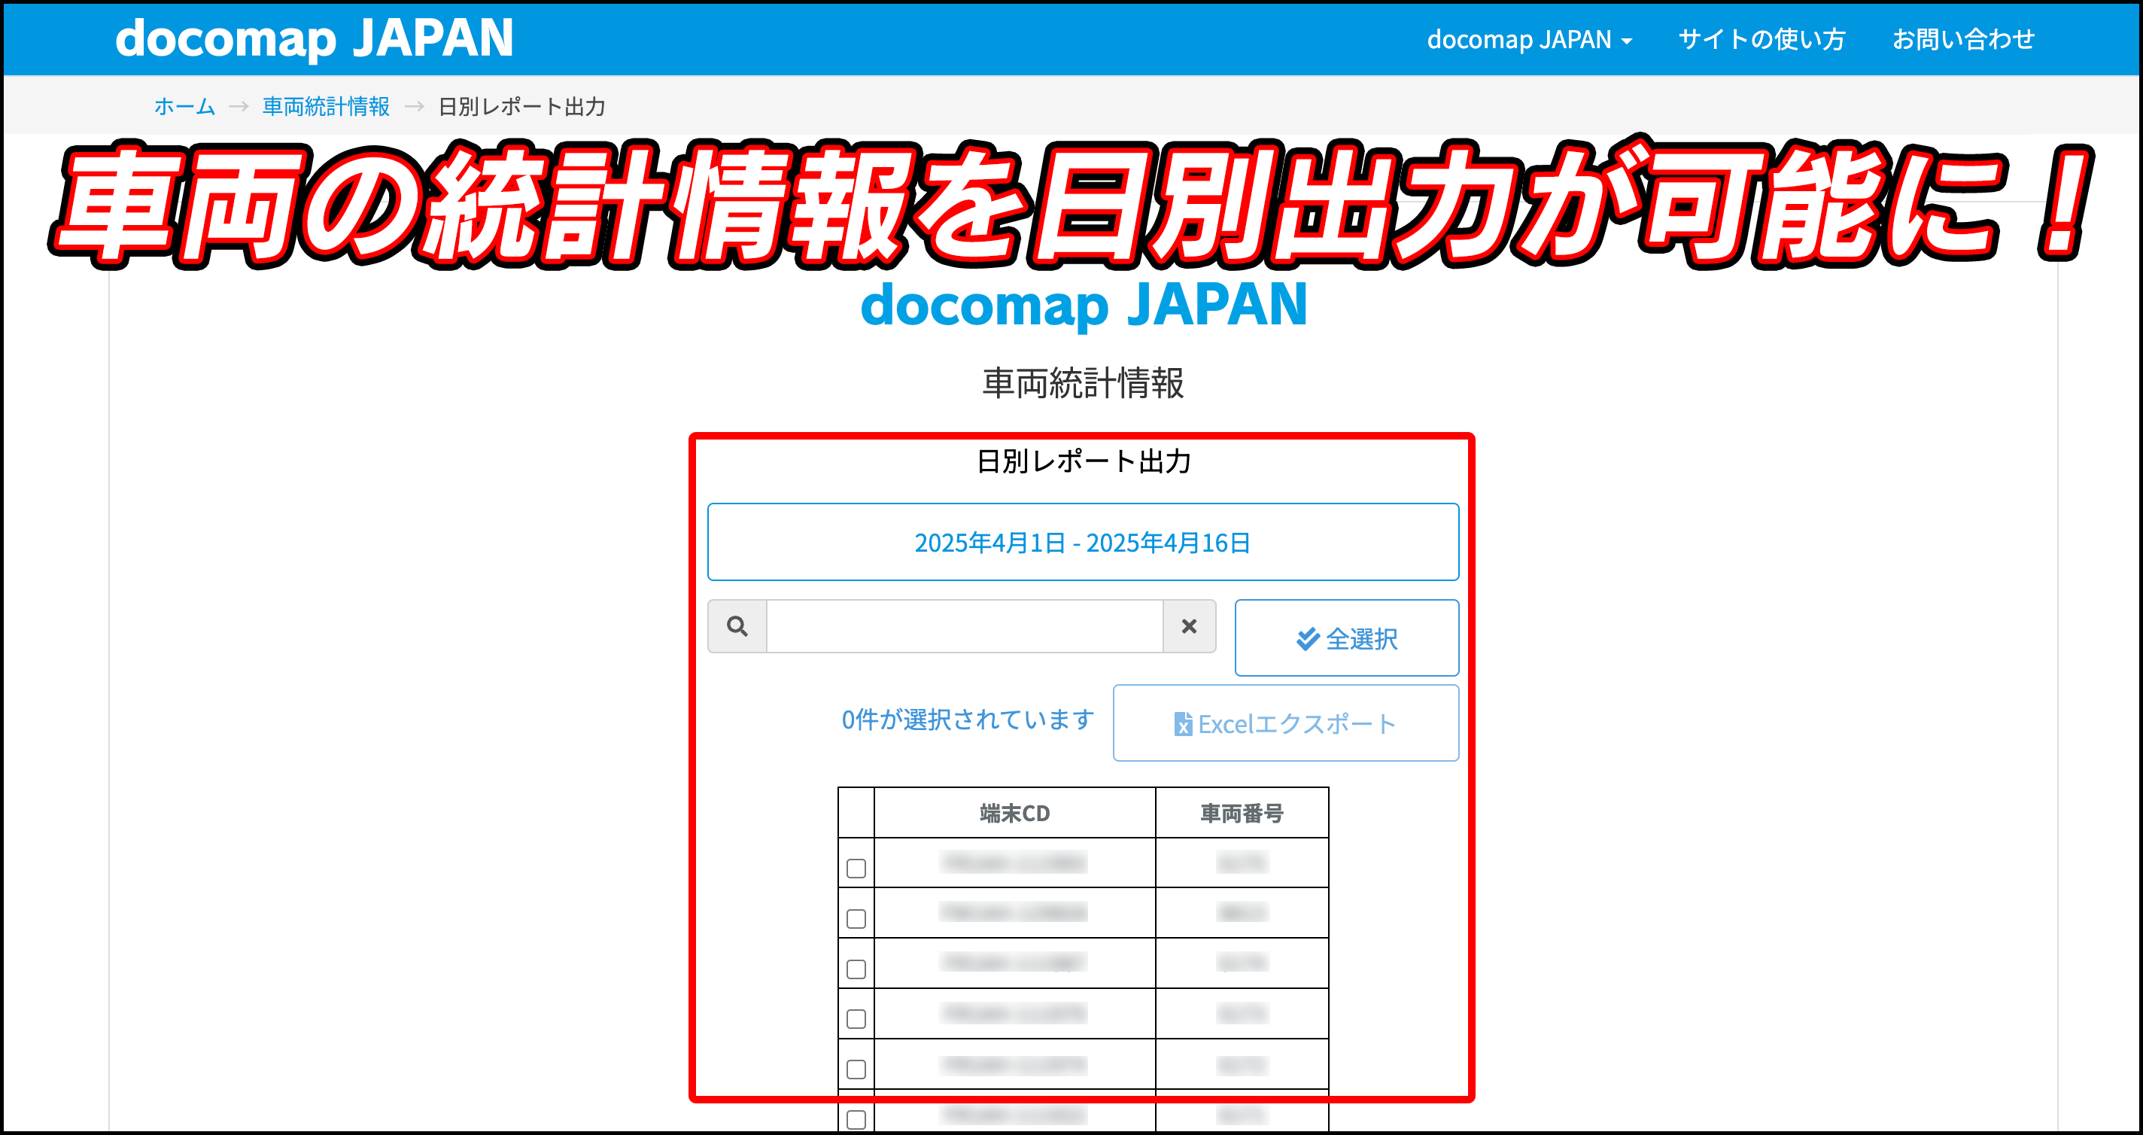Click the magnifying glass search icon

[x=737, y=625]
